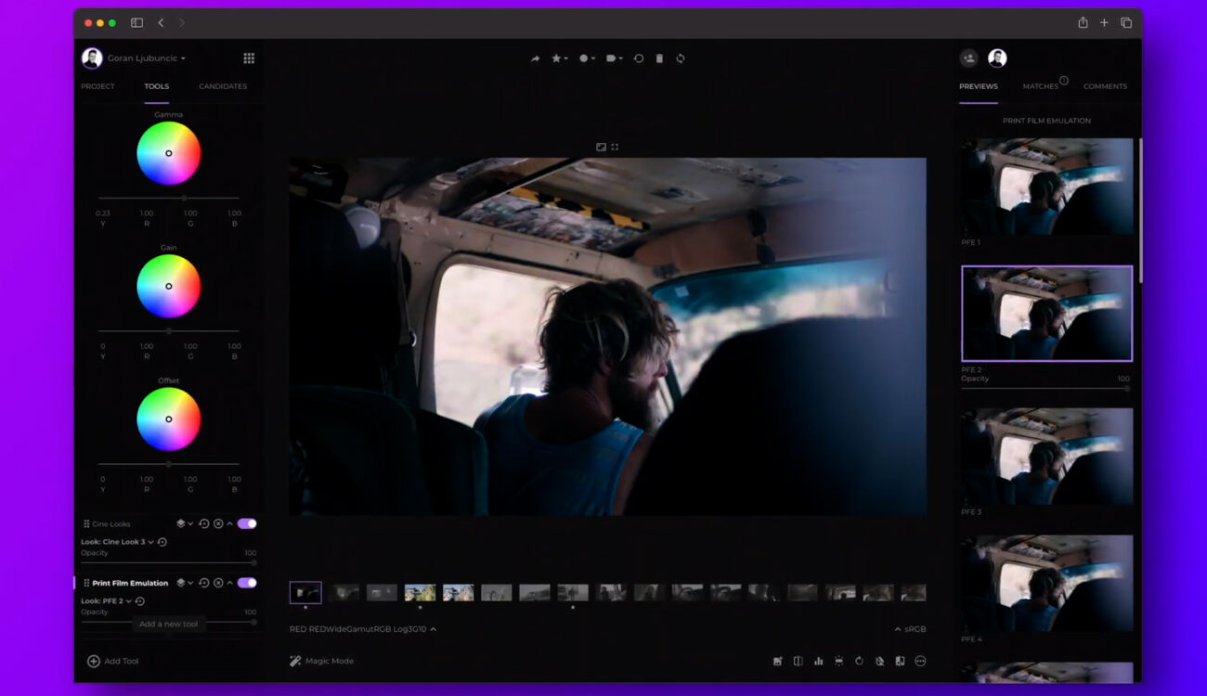Open Cine Looks layers dropdown

point(185,523)
